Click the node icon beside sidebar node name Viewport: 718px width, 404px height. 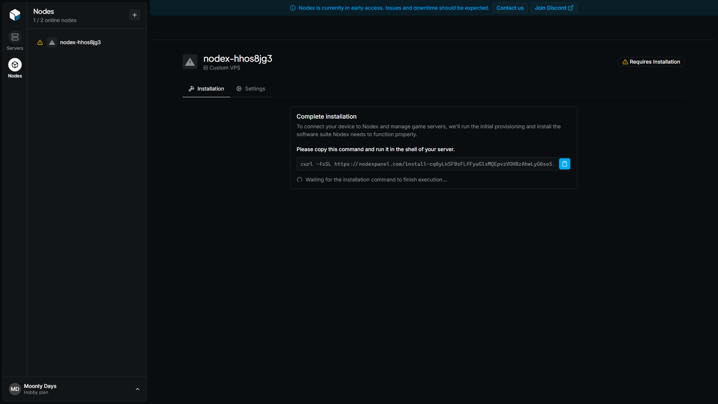coord(52,42)
